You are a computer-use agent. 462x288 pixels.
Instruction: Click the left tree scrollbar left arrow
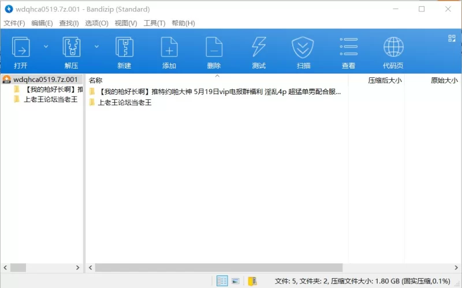5,267
